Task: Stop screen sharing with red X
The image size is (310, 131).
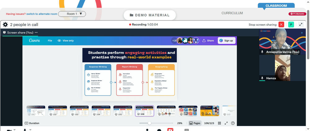Action: [281, 24]
